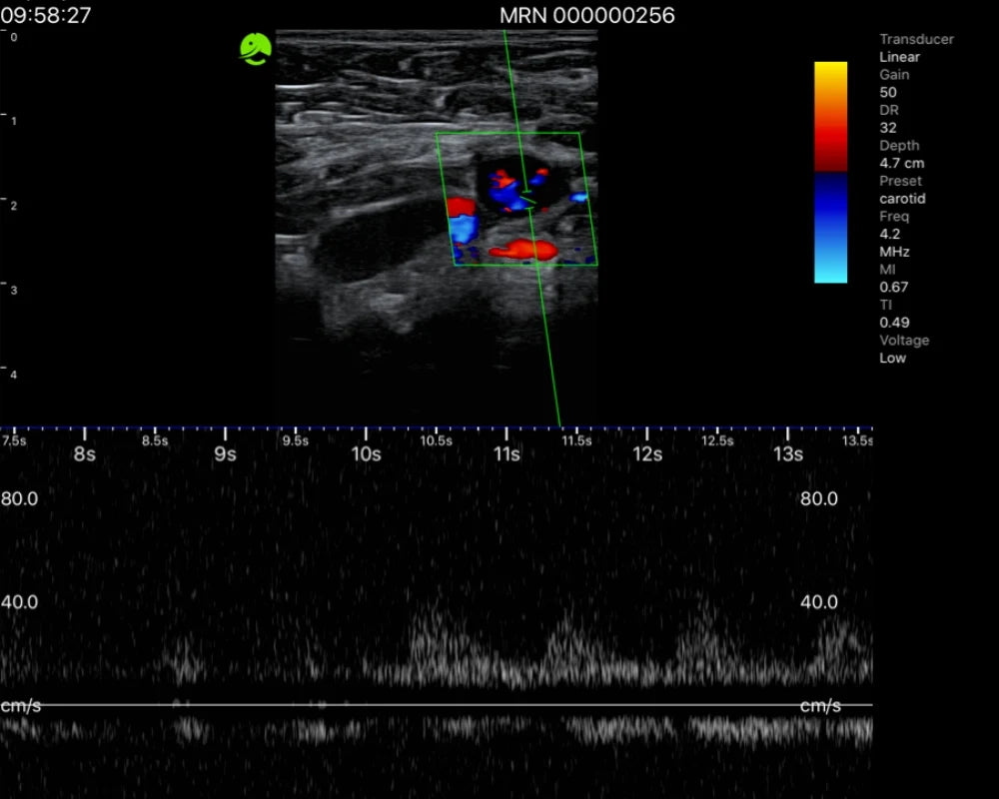Click the blue lower half of color scale
Screen dimensions: 999x799
pos(830,228)
